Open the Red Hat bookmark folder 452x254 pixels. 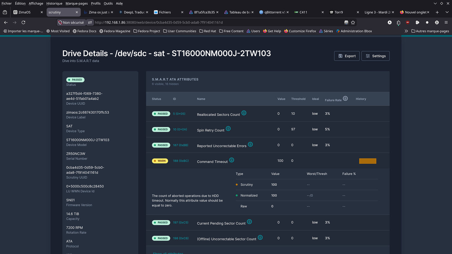[x=208, y=31]
